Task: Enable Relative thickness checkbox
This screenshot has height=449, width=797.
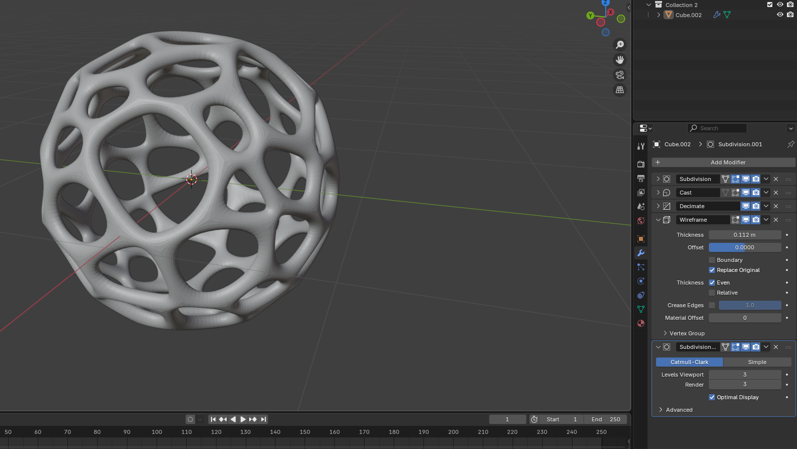Action: coord(712,293)
